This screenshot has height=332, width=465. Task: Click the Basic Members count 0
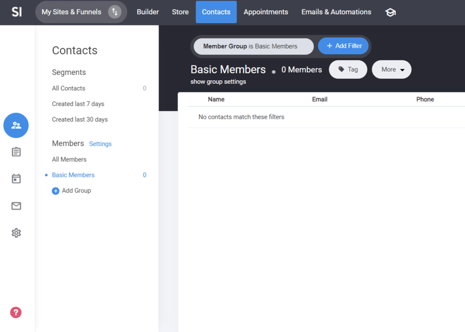tap(144, 175)
